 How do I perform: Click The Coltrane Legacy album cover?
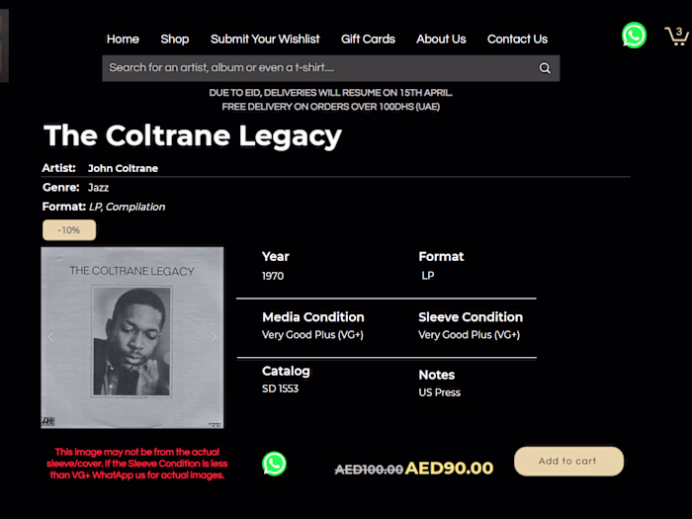pyautogui.click(x=132, y=337)
